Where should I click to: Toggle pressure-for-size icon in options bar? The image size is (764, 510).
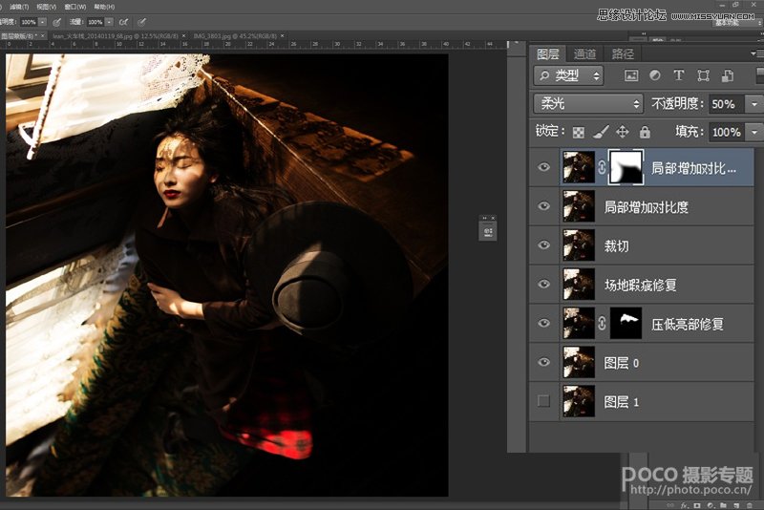click(x=141, y=22)
